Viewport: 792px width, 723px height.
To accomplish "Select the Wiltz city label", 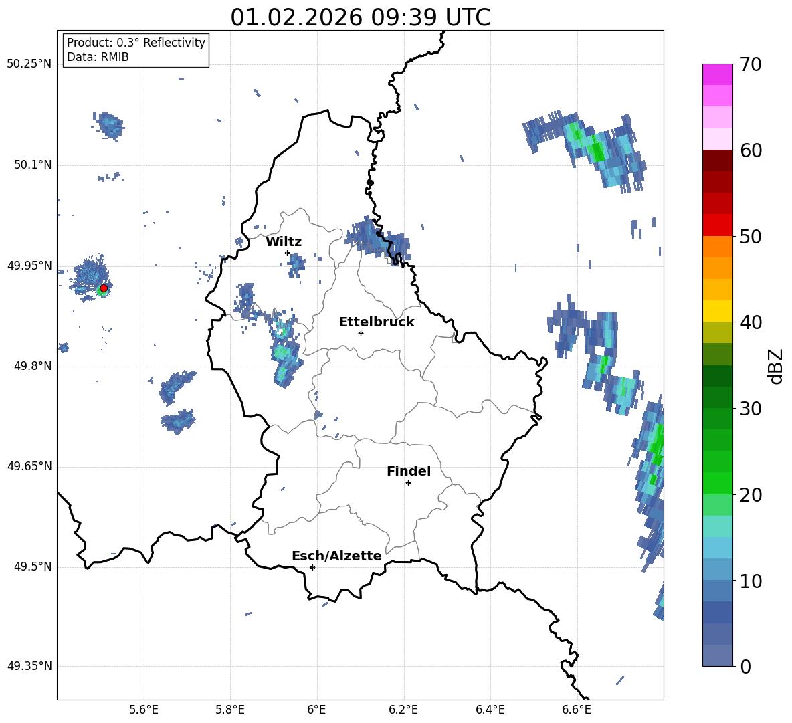I will (x=284, y=242).
